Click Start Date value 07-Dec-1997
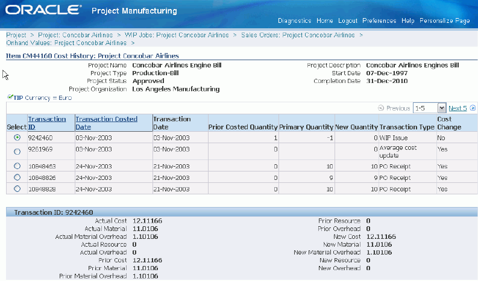Viewport: 478px width, 281px height. tap(387, 73)
